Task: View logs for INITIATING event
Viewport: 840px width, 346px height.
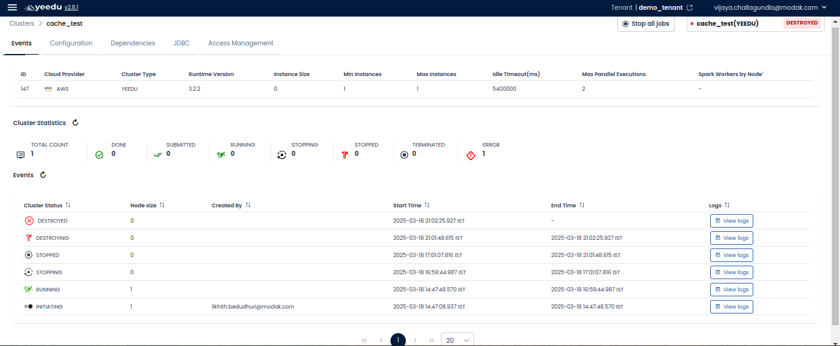Action: (732, 307)
